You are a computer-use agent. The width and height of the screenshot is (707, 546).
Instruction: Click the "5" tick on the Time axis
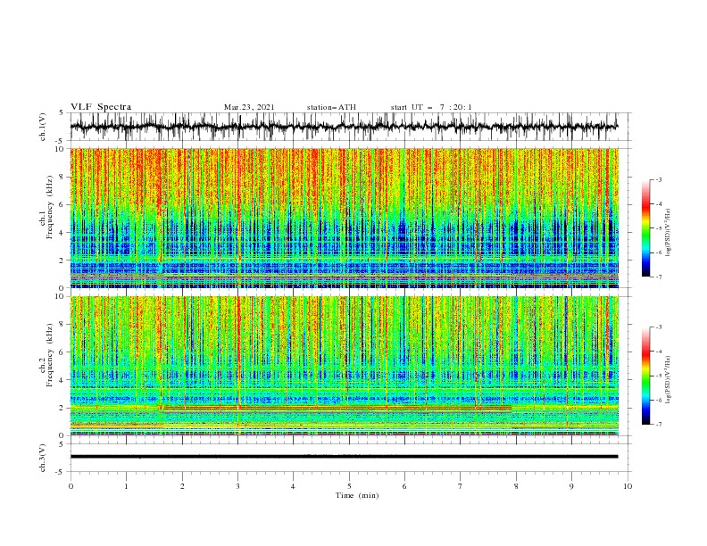pos(349,486)
